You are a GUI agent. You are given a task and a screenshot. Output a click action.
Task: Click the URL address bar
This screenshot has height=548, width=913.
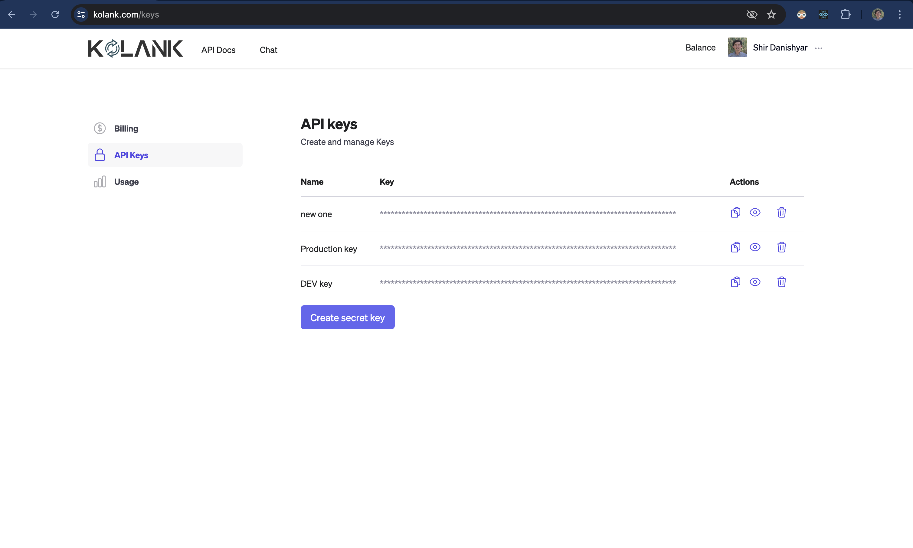tap(406, 15)
